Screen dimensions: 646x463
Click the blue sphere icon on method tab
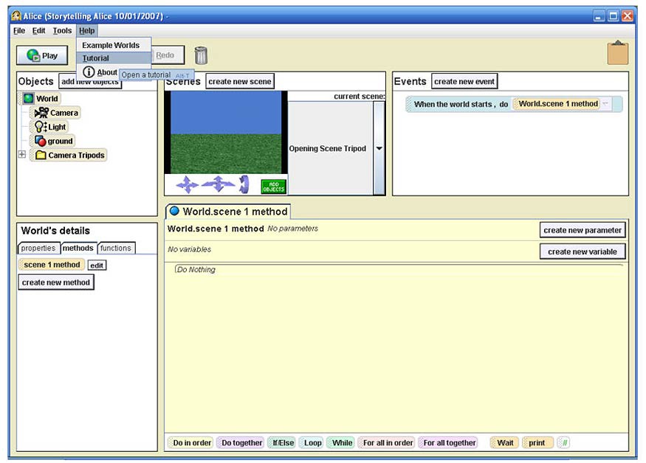tap(175, 211)
